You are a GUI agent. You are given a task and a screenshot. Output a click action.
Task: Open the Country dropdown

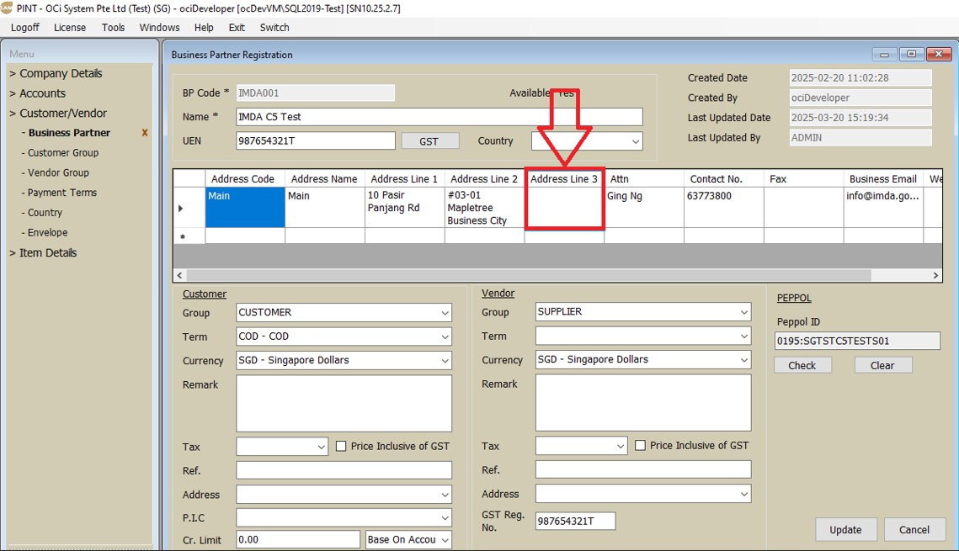point(635,141)
